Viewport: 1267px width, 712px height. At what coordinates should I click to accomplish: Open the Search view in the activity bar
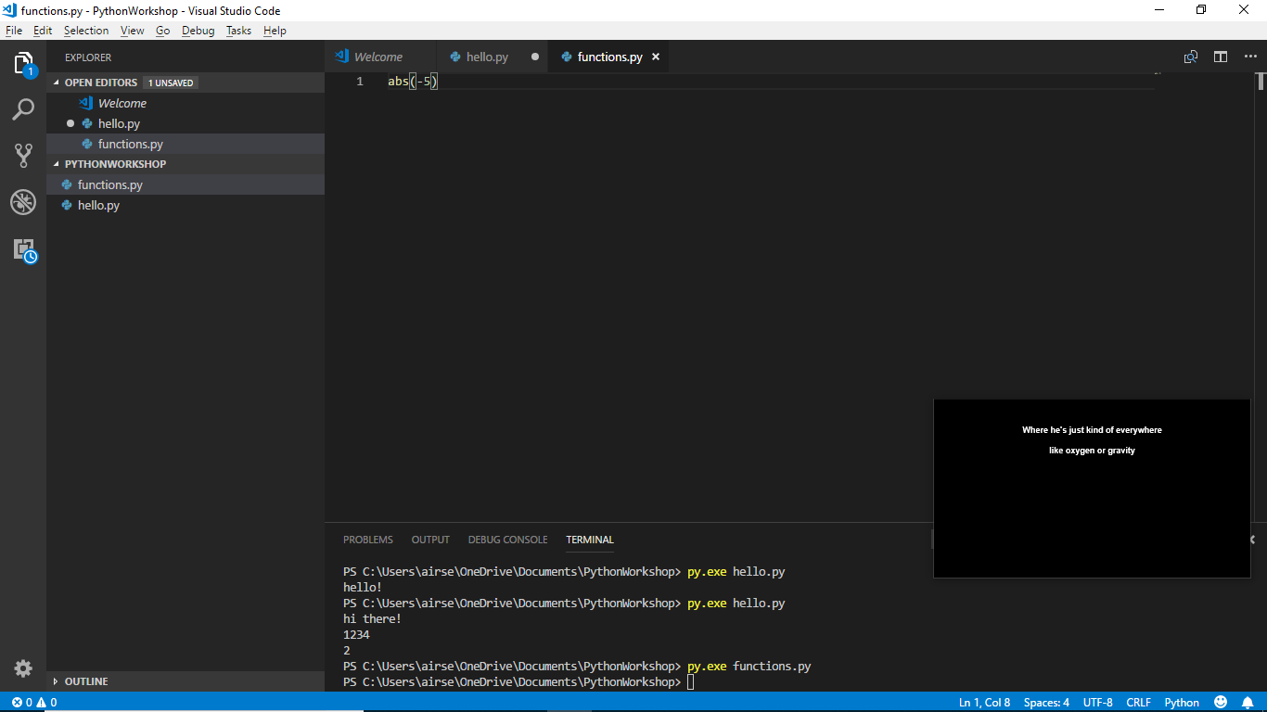pyautogui.click(x=23, y=109)
